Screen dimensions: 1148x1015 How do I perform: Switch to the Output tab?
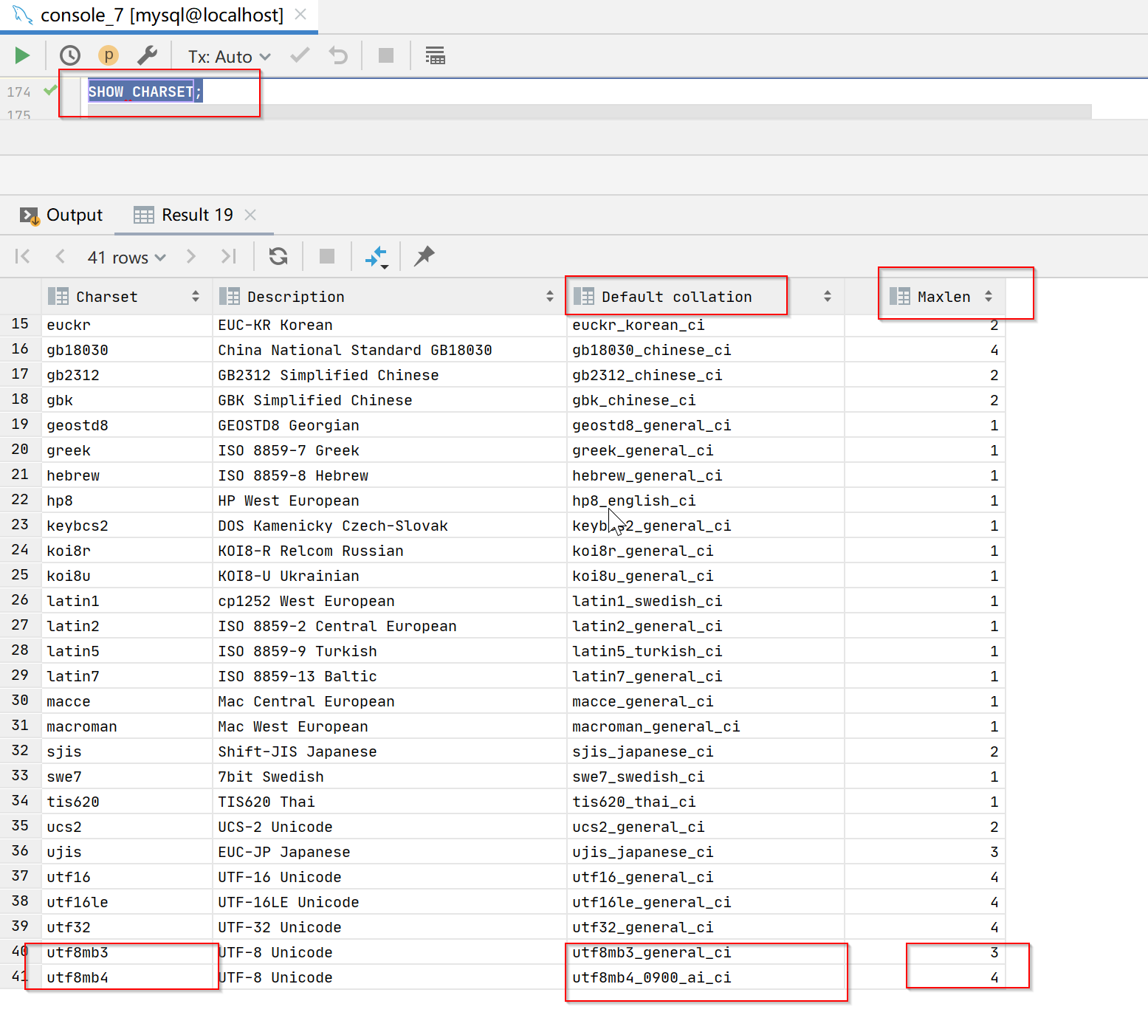tap(61, 215)
